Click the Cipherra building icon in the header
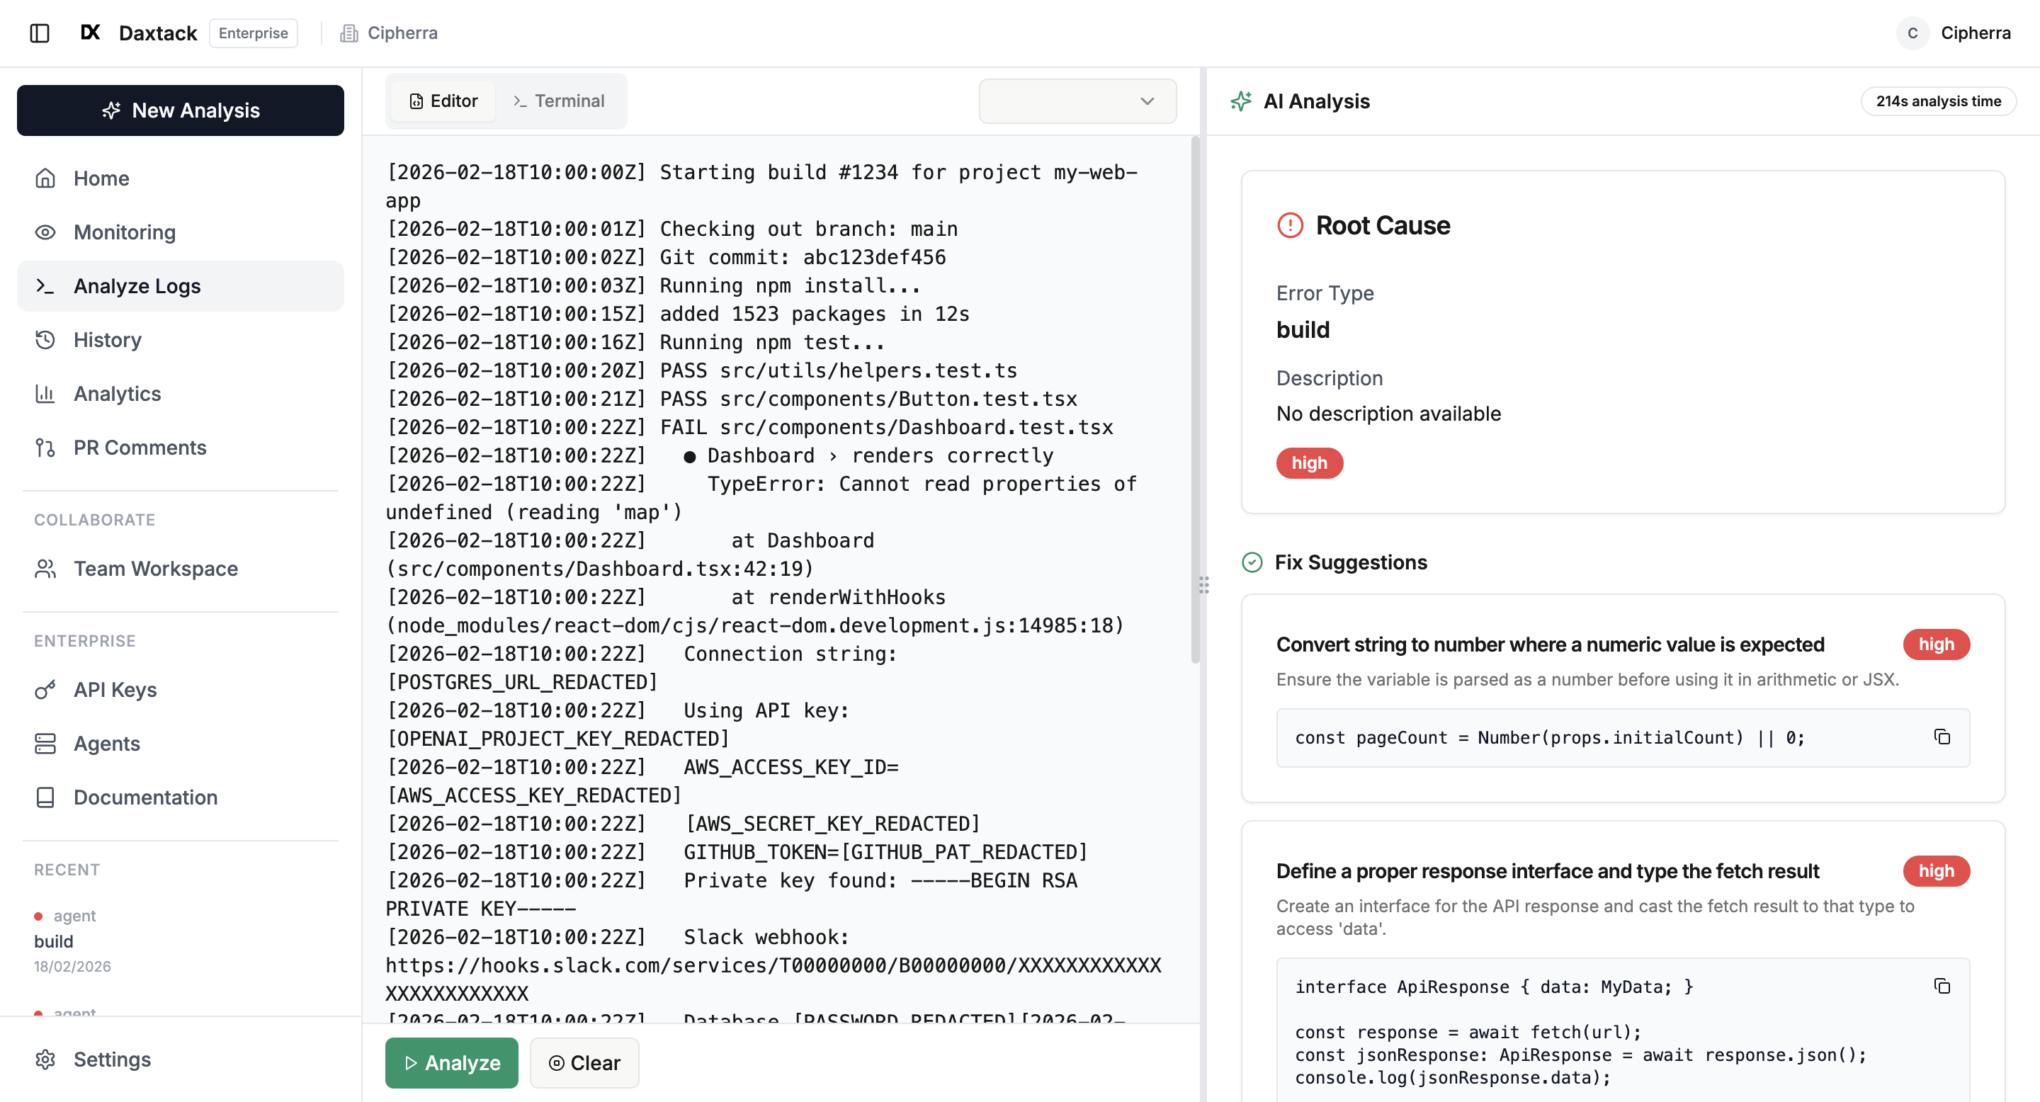 [349, 33]
